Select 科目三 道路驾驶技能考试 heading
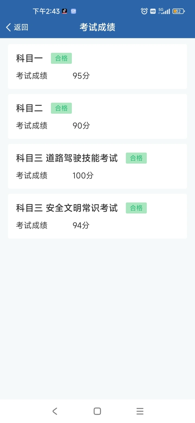The height and width of the screenshot is (423, 195). [67, 158]
